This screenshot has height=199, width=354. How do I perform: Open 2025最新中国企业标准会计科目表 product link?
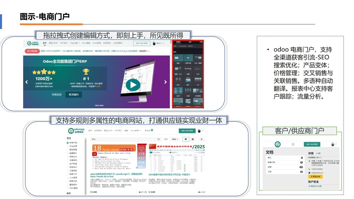[x=169, y=174]
